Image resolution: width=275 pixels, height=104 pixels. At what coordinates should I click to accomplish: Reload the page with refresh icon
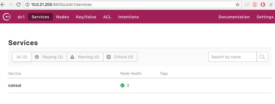tap(18, 5)
